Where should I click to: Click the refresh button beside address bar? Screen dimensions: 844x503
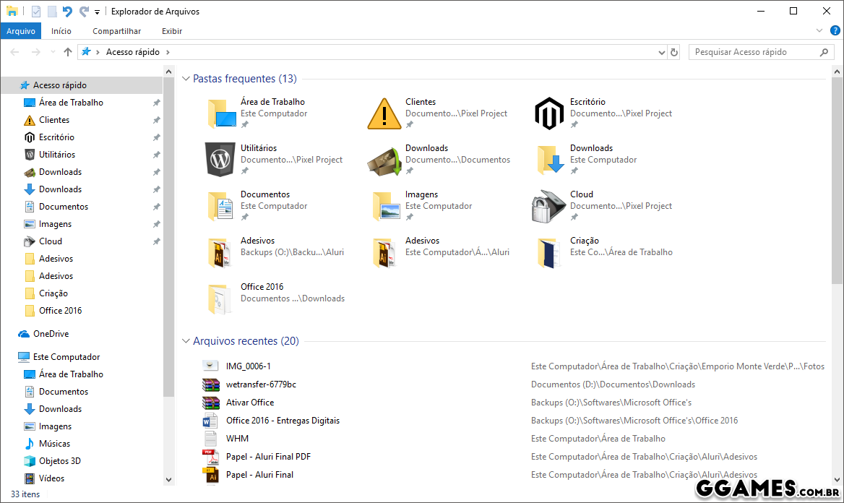pyautogui.click(x=674, y=52)
